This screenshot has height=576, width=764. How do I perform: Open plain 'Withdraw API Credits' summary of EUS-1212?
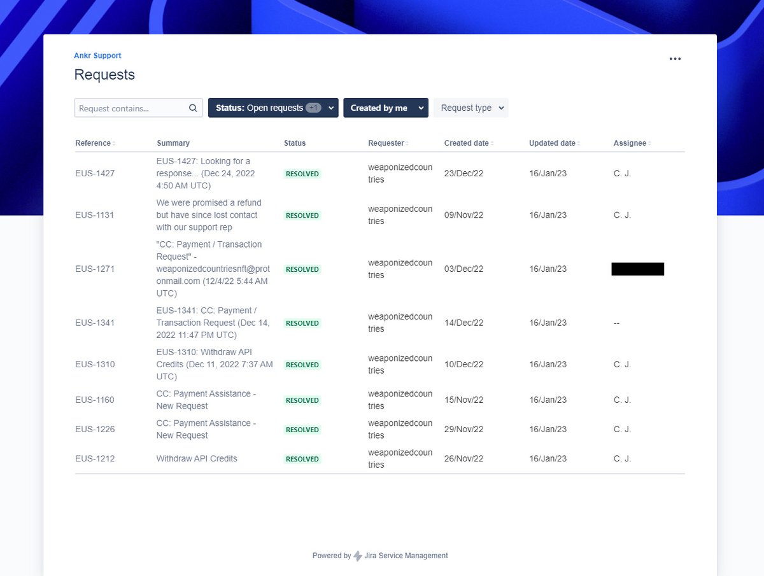click(x=197, y=458)
